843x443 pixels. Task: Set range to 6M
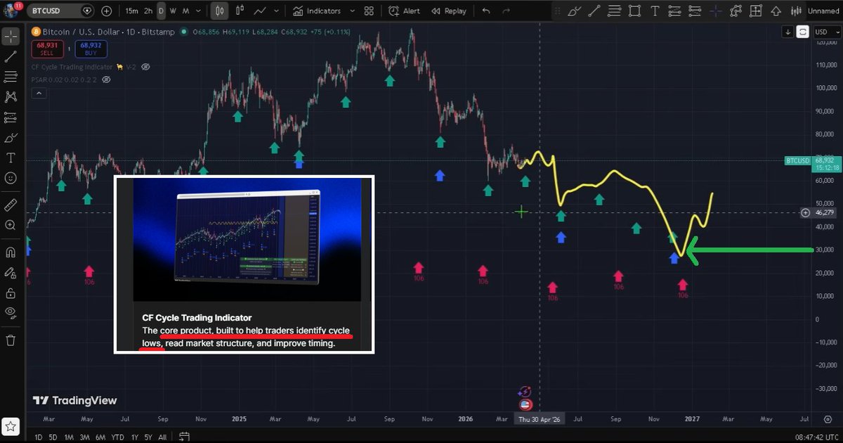[100, 437]
